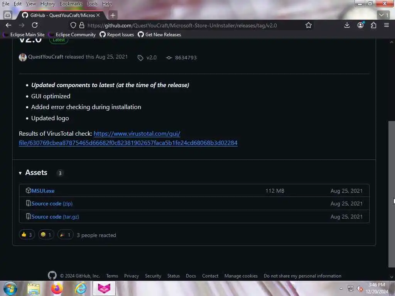Click the smiley laugh reaction

(46, 235)
